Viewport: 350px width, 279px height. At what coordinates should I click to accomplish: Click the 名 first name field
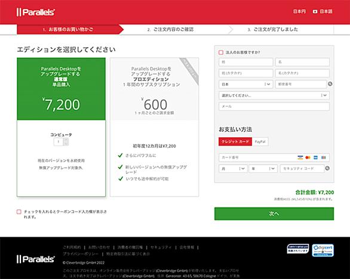(302, 62)
